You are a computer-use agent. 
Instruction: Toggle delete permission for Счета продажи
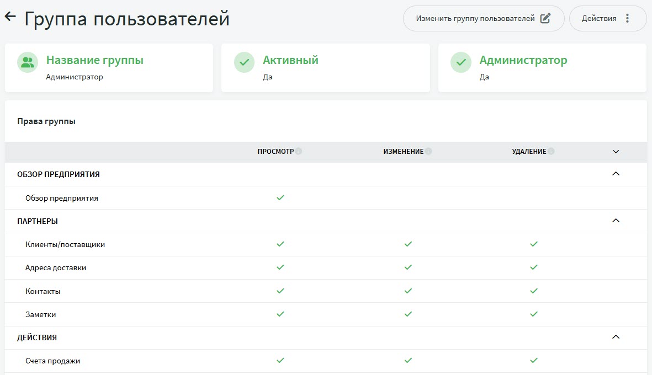click(x=534, y=360)
